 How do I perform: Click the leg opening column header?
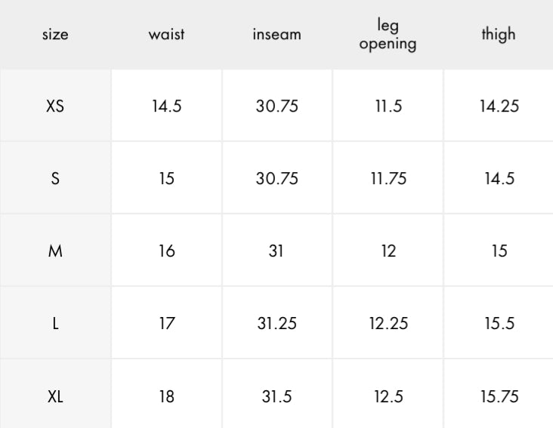click(388, 36)
